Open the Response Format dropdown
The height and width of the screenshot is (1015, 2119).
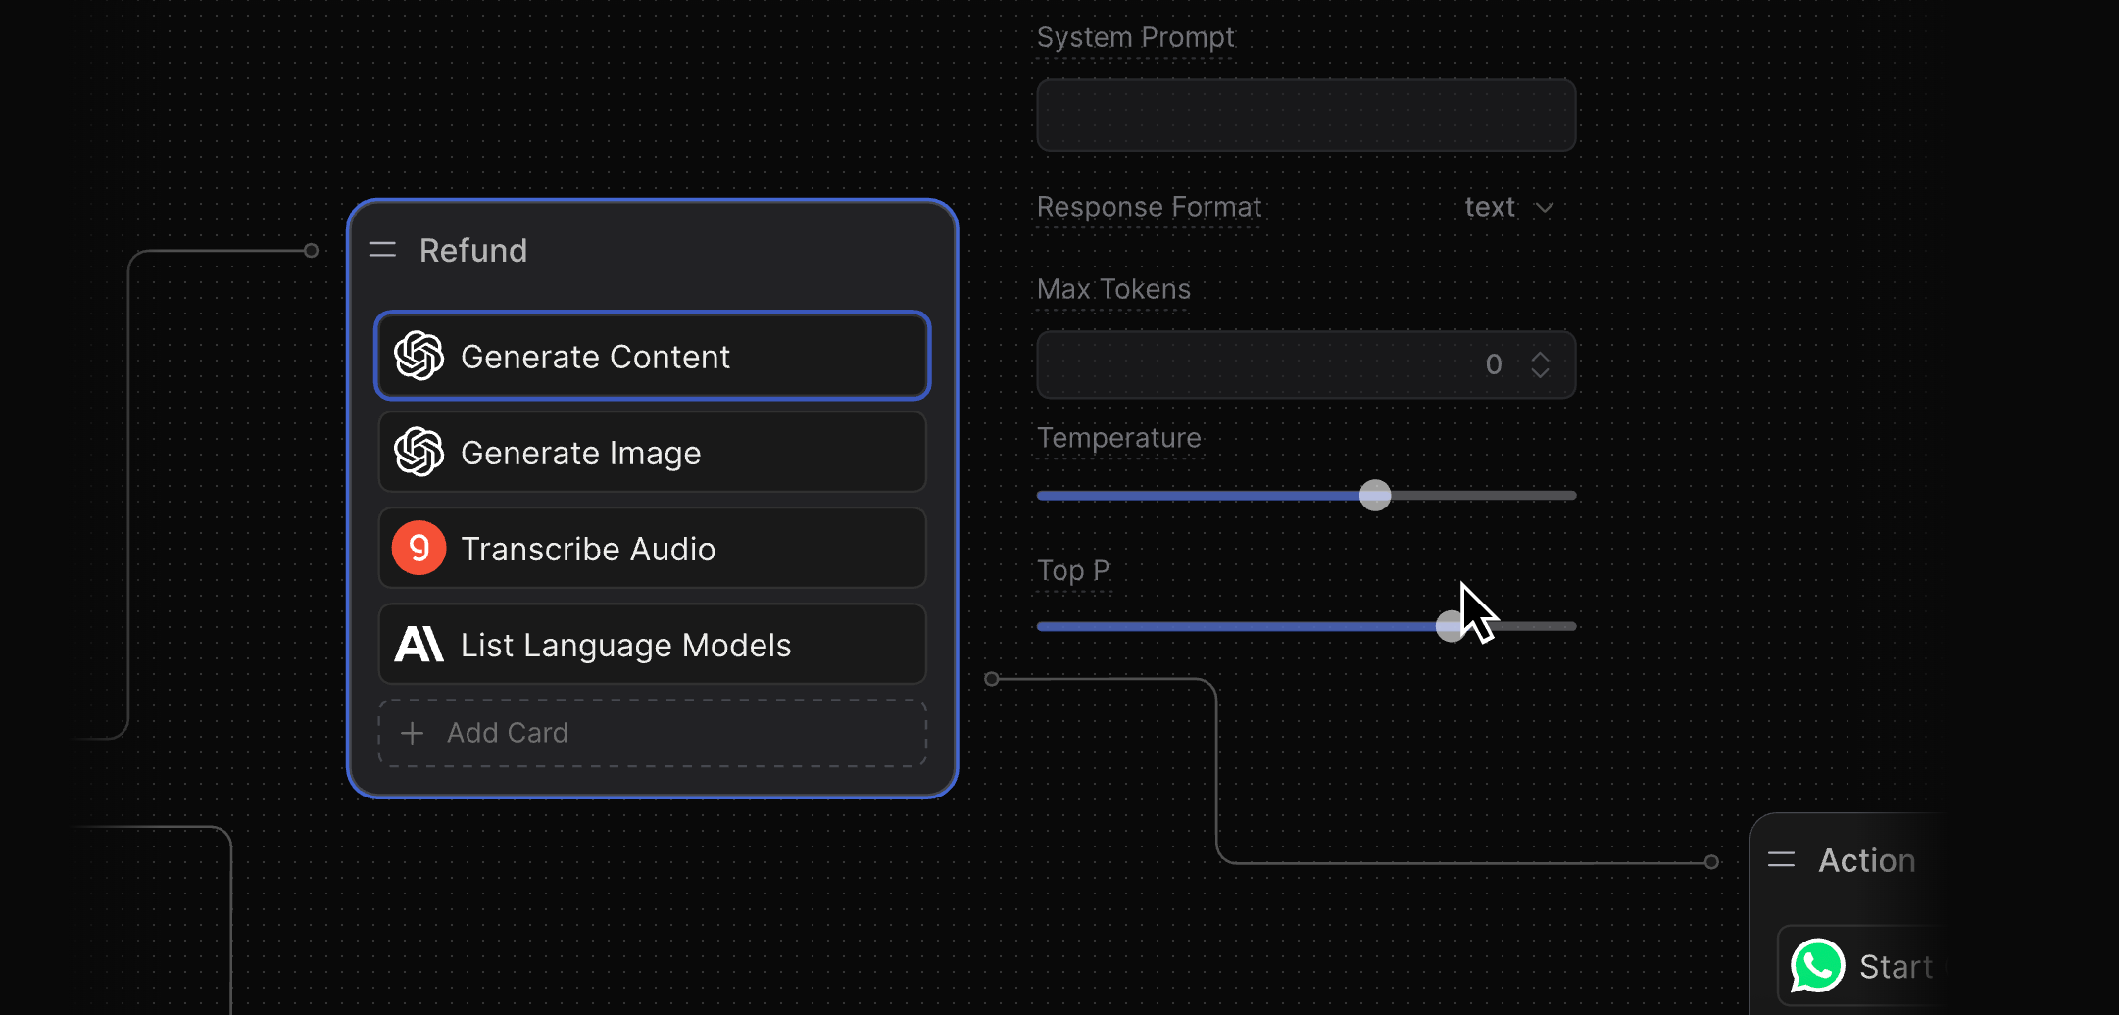pos(1507,207)
